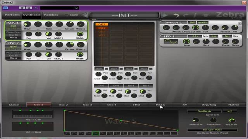The image size is (248, 139).
Task: Select OSC 2 Mixer page
Action: (14, 58)
